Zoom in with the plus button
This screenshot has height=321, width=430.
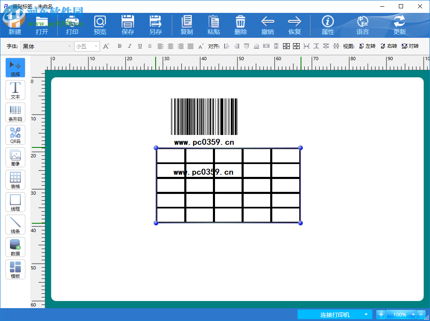click(381, 314)
